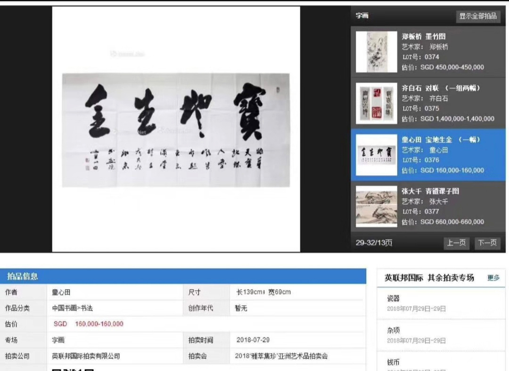The image size is (509, 371).
Task: Select the 童心田 宝地生金 thumbnail
Action: tap(376, 155)
